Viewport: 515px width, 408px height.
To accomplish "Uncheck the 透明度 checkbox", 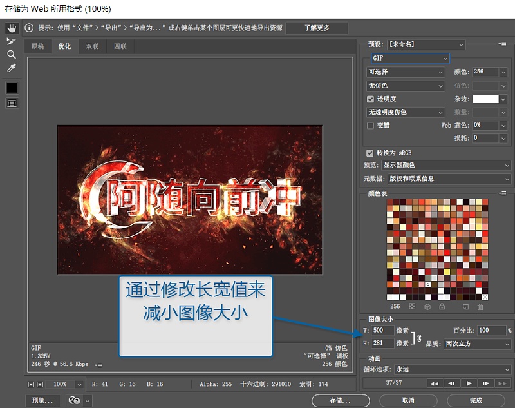I will [370, 99].
